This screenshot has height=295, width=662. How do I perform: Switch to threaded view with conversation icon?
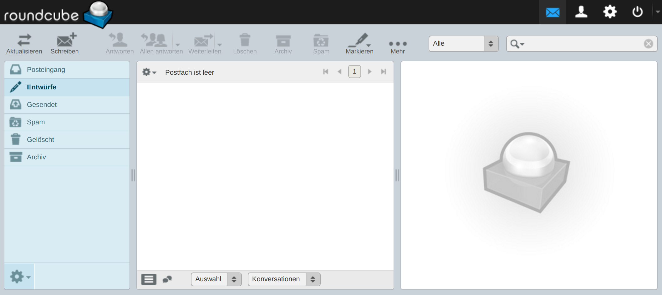click(167, 279)
